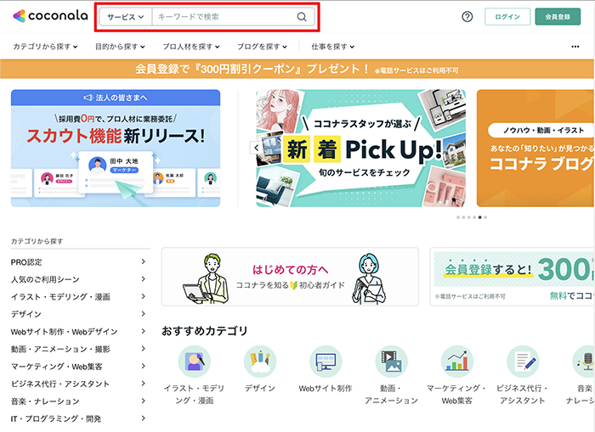Viewport: 595px width, 432px height.
Task: Click the 会員登録 button
Action: 558,17
